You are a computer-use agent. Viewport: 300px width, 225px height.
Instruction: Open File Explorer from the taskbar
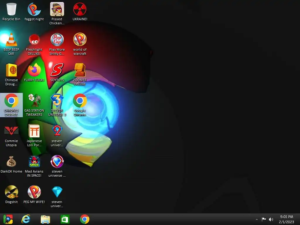click(x=45, y=219)
